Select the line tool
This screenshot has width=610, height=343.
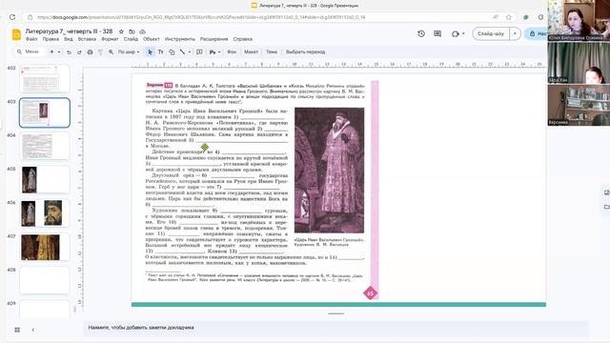pos(182,51)
